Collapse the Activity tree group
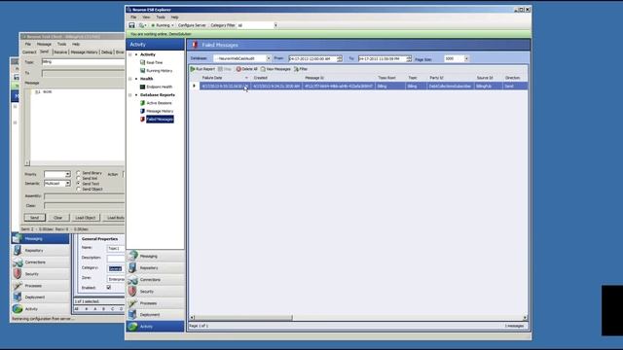The height and width of the screenshot is (350, 623). point(129,54)
